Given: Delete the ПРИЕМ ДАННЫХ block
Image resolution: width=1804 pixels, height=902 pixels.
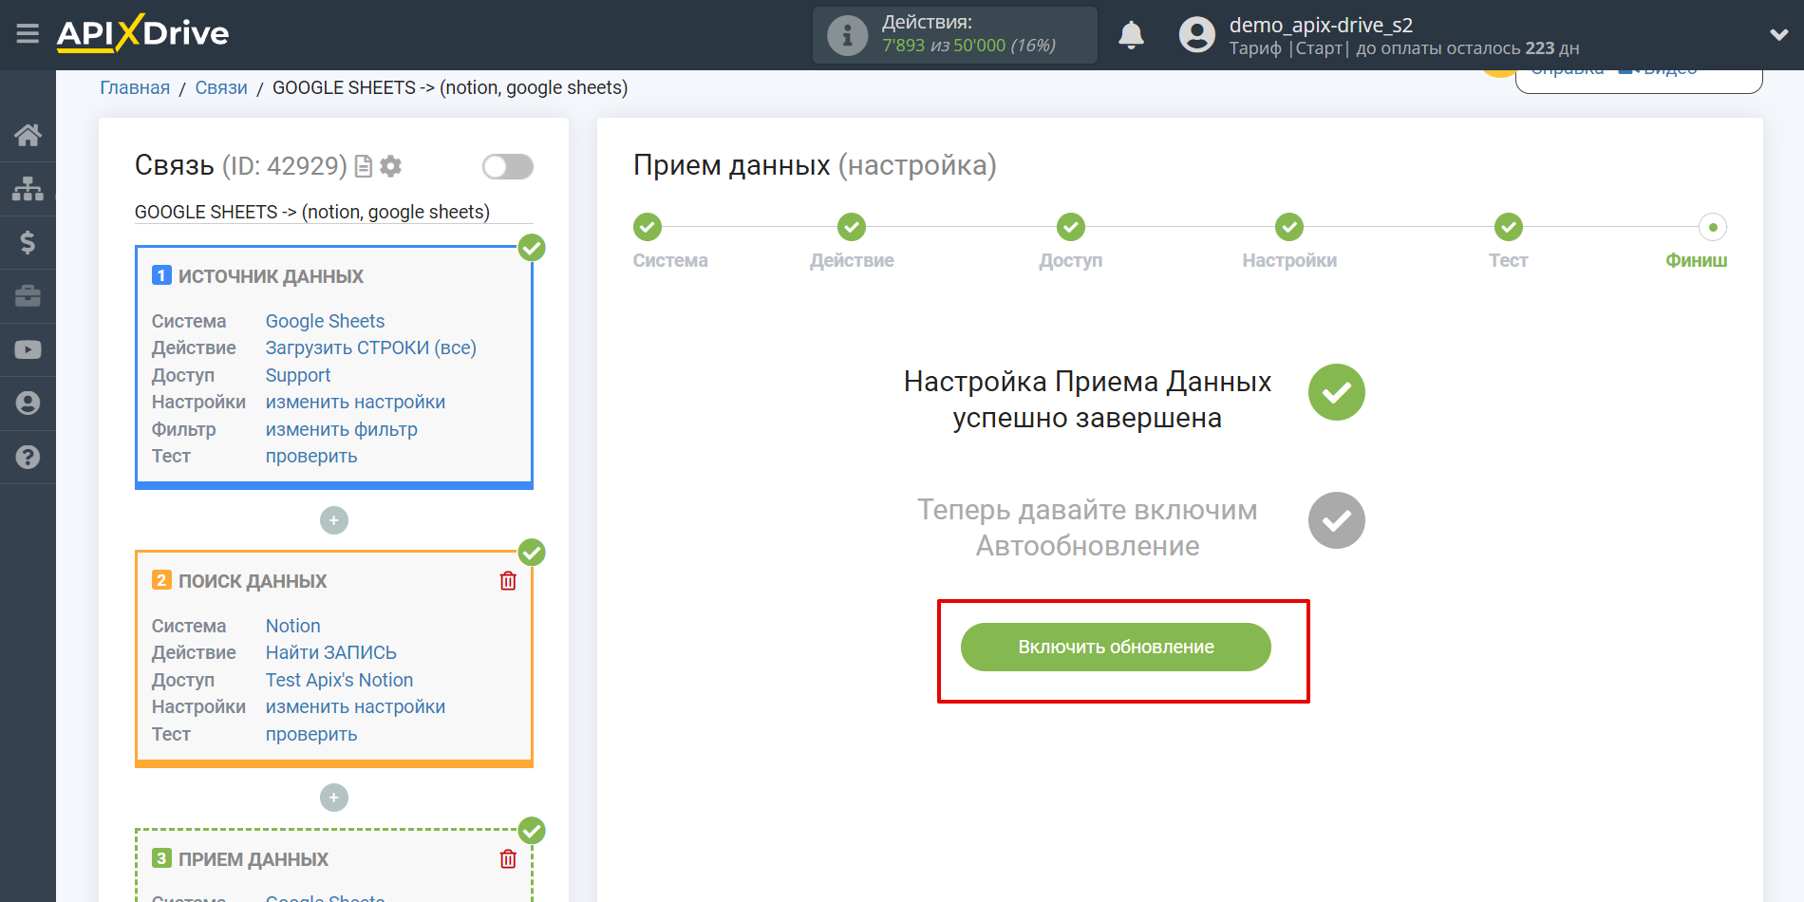Looking at the screenshot, I should click(x=508, y=859).
